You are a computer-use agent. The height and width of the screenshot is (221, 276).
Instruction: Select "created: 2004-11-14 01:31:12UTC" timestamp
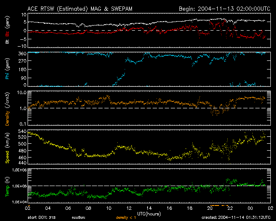(x=236, y=218)
